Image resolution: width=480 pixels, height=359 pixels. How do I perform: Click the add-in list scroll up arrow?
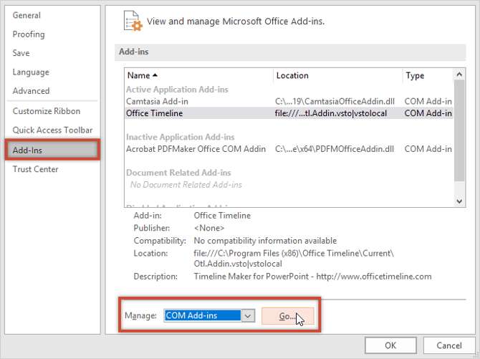coord(459,74)
